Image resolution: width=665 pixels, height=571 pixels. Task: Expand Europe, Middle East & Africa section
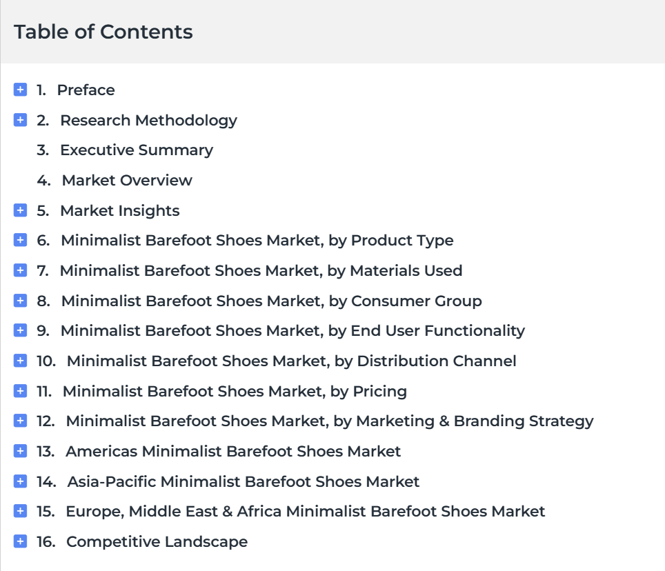click(x=20, y=511)
